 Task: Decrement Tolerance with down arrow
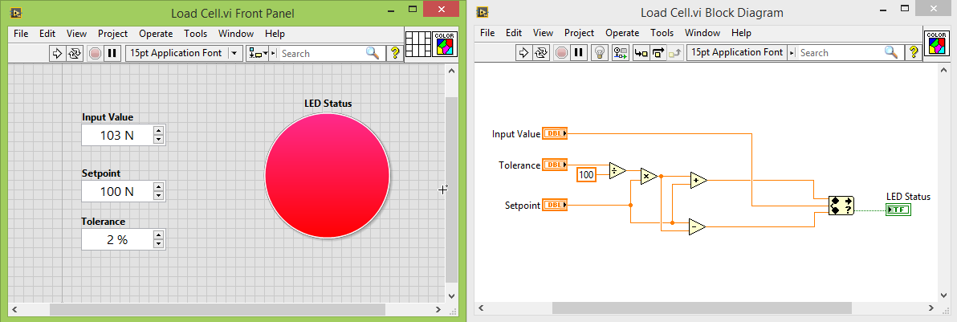tap(159, 244)
